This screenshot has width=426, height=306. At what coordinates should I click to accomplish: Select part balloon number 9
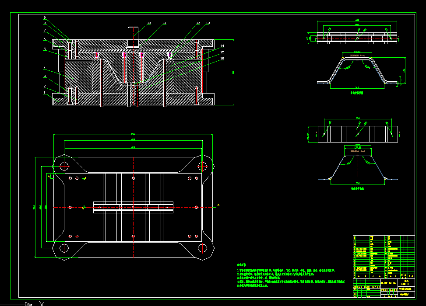pyautogui.click(x=45, y=17)
